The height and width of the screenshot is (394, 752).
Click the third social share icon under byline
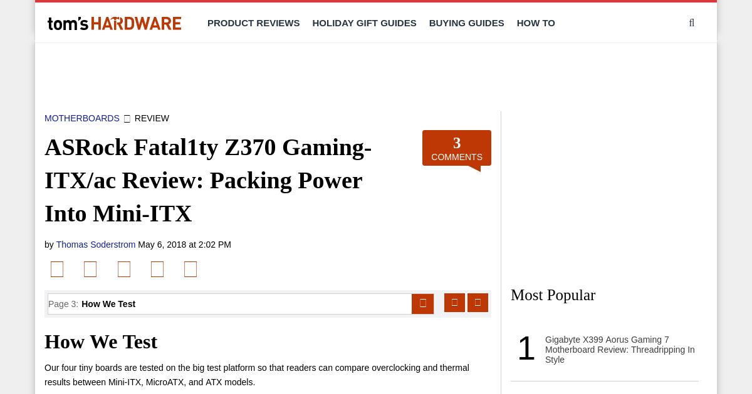pyautogui.click(x=124, y=269)
